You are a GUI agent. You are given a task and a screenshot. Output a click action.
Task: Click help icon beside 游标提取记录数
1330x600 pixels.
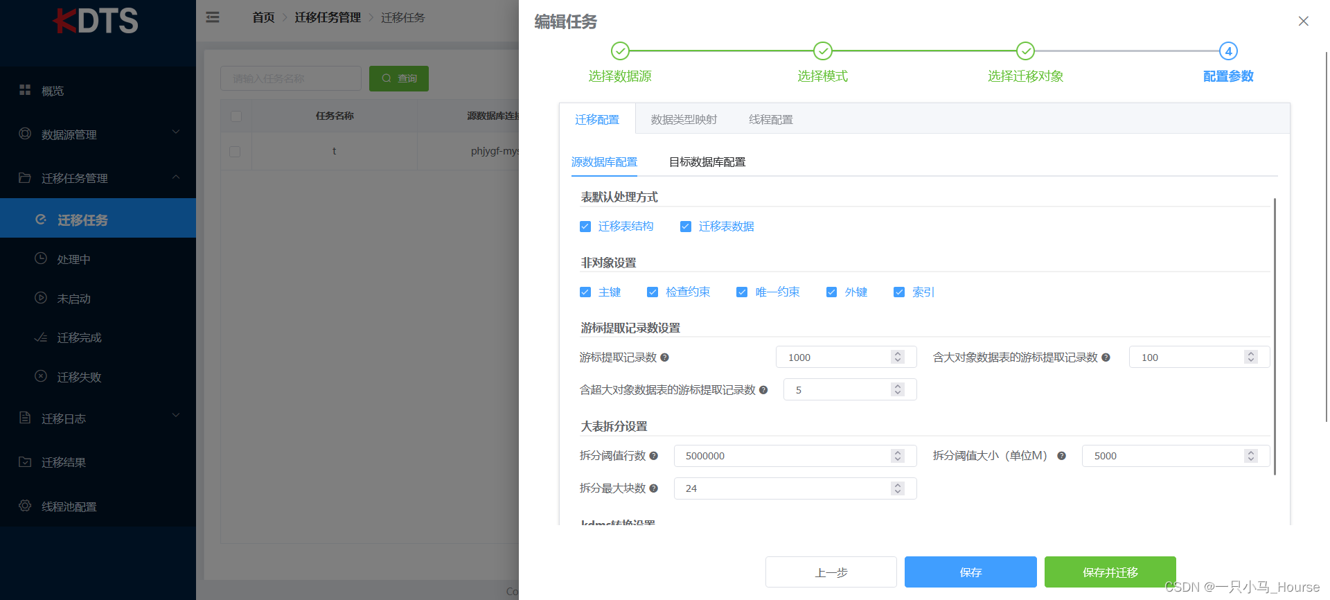pyautogui.click(x=664, y=358)
